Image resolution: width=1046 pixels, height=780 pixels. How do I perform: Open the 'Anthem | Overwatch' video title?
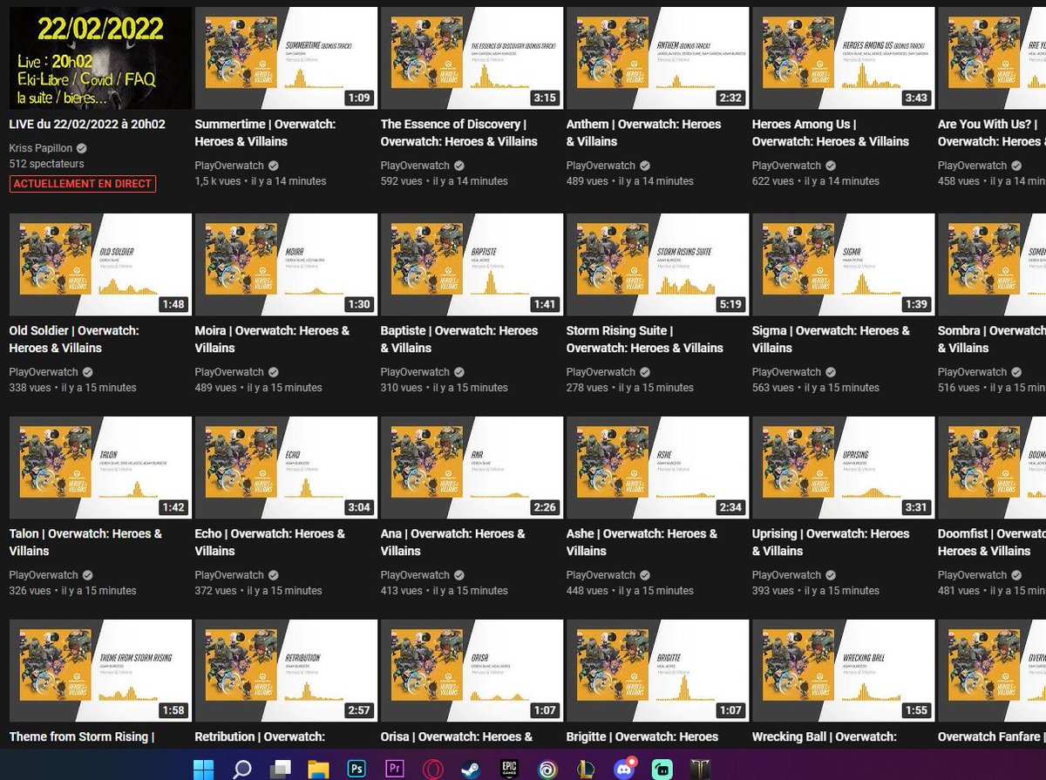(x=643, y=132)
